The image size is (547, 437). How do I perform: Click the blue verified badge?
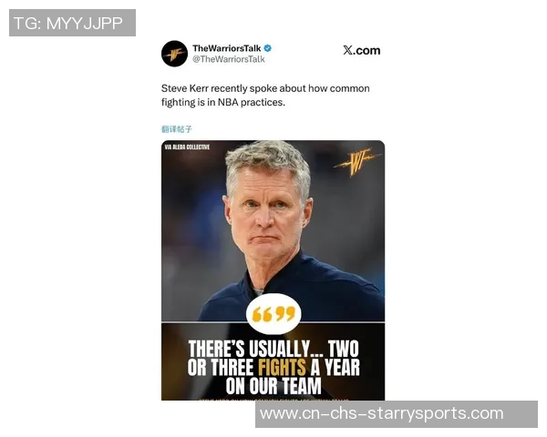click(267, 48)
